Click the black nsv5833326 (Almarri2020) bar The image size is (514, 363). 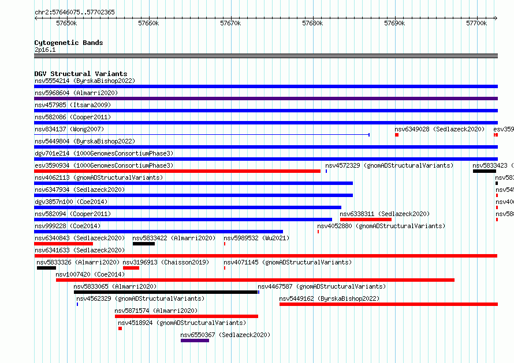(x=47, y=268)
